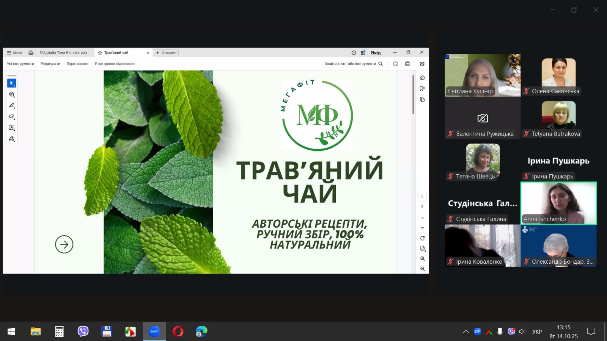
Task: Click the print document icon
Action: 407,64
